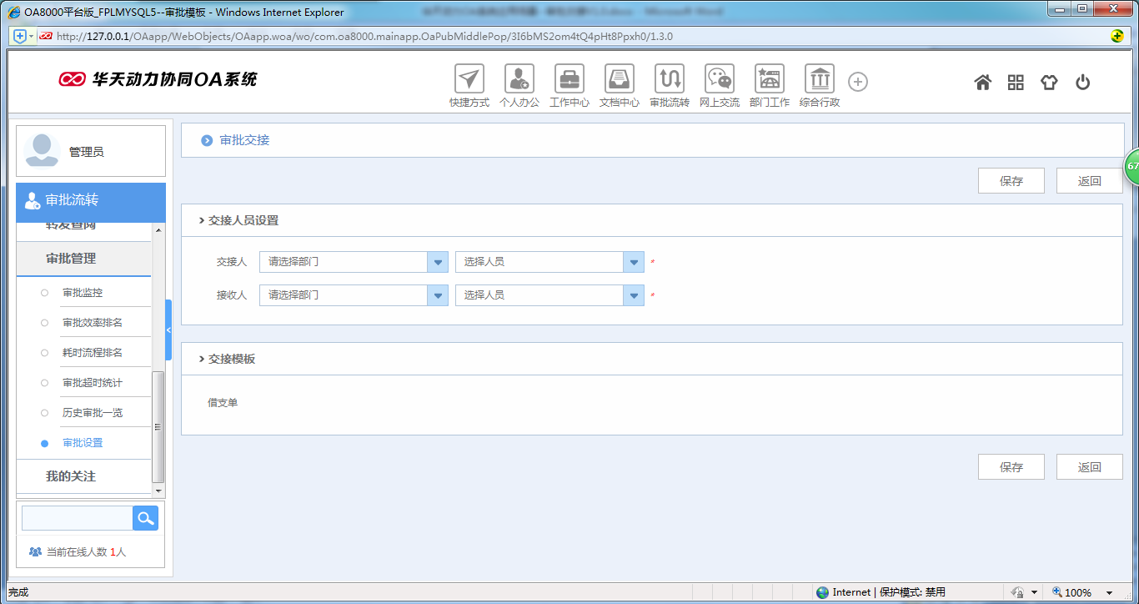Click the power logout icon
The width and height of the screenshot is (1139, 604).
tap(1082, 82)
